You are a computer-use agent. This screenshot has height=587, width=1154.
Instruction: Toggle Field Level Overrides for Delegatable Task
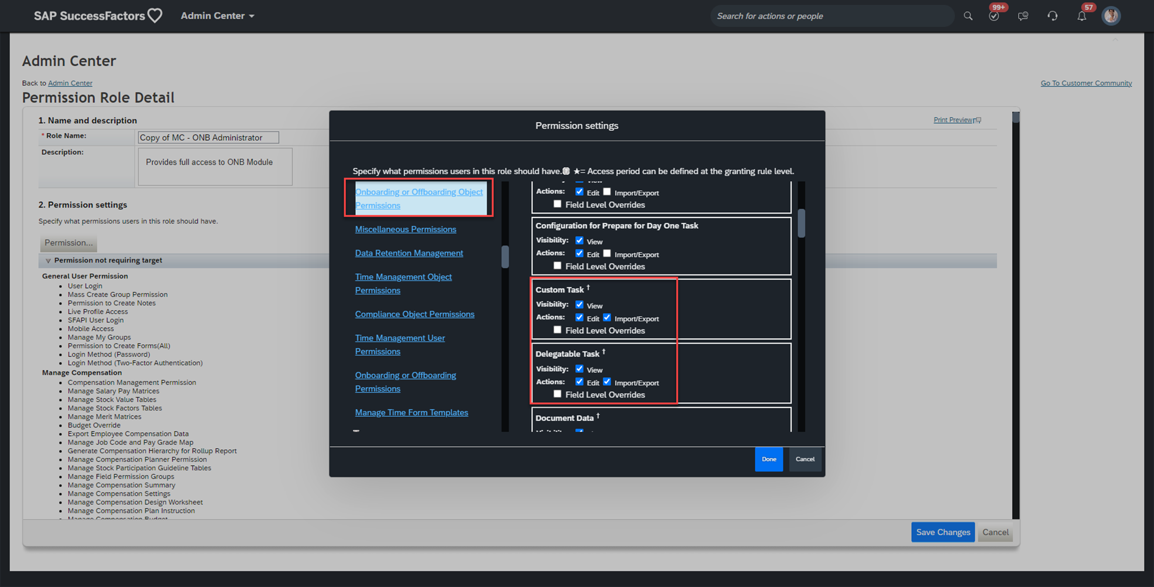pyautogui.click(x=557, y=394)
